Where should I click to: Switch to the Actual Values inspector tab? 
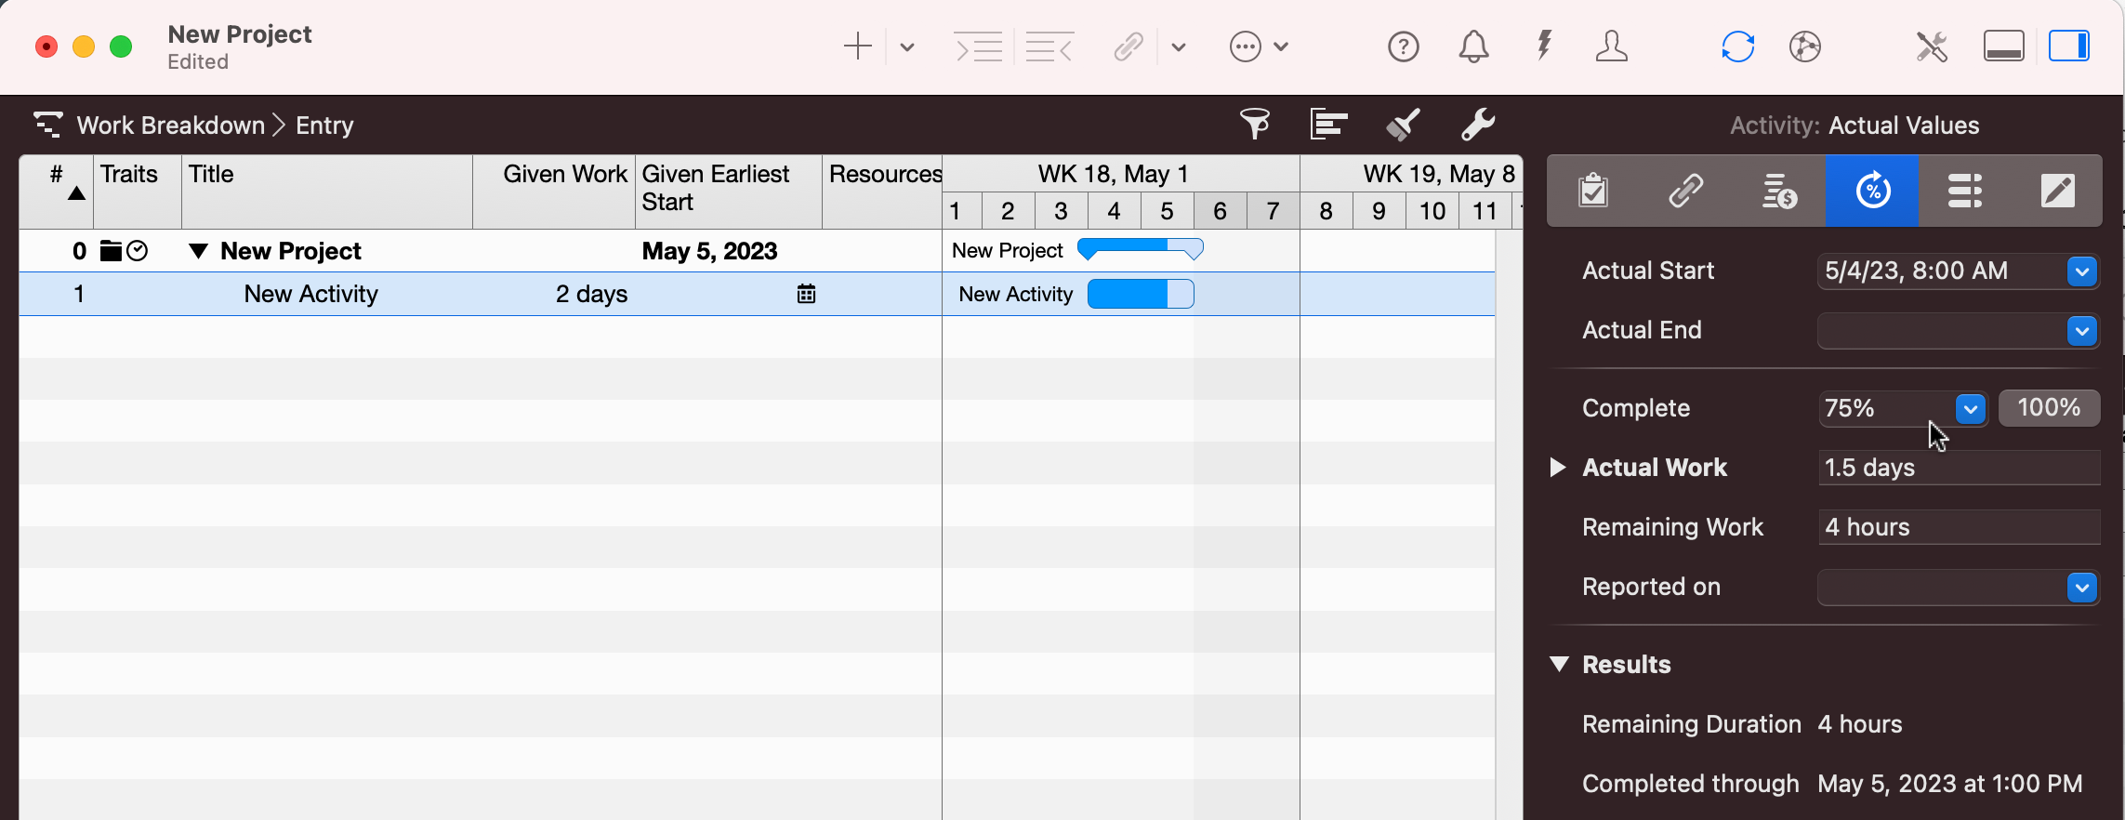coord(1872,192)
